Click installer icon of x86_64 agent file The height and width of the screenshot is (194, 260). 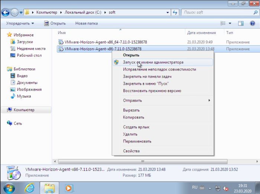point(61,42)
